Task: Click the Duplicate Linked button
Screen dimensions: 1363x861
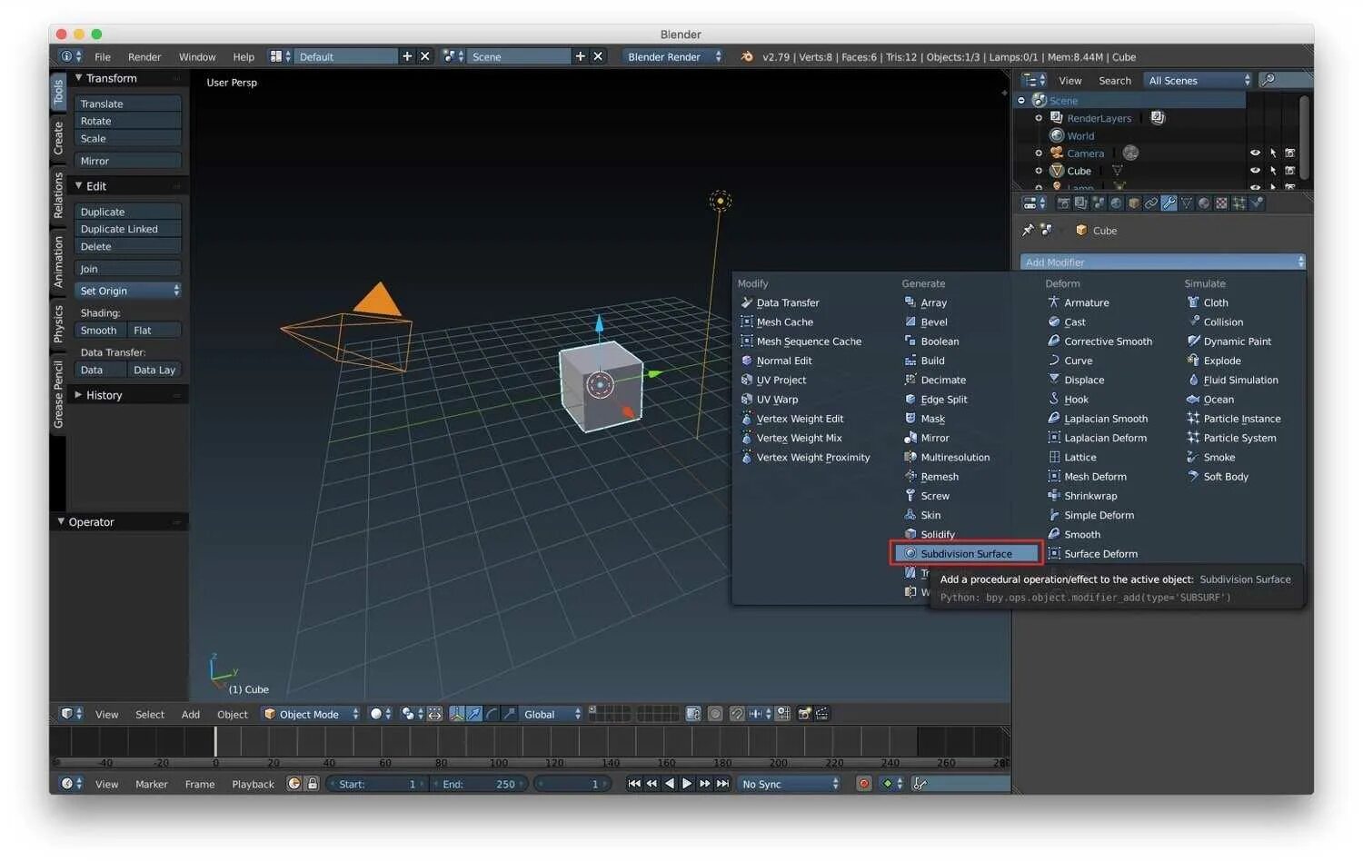Action: (x=128, y=229)
